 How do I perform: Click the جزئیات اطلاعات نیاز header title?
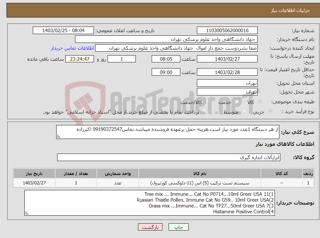[x=290, y=10]
